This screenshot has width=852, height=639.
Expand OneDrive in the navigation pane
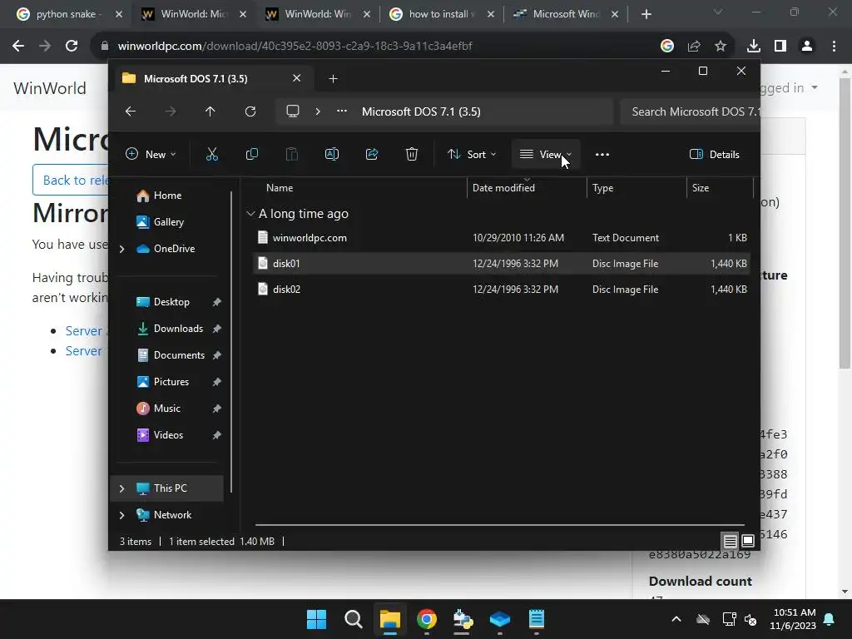pyautogui.click(x=121, y=249)
